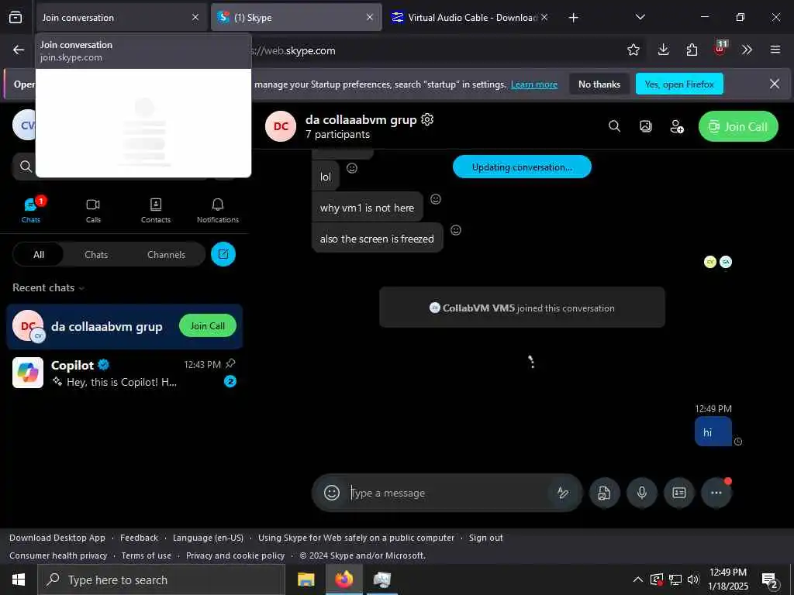Image resolution: width=794 pixels, height=595 pixels.
Task: Open a new browser tab
Action: pos(573,18)
